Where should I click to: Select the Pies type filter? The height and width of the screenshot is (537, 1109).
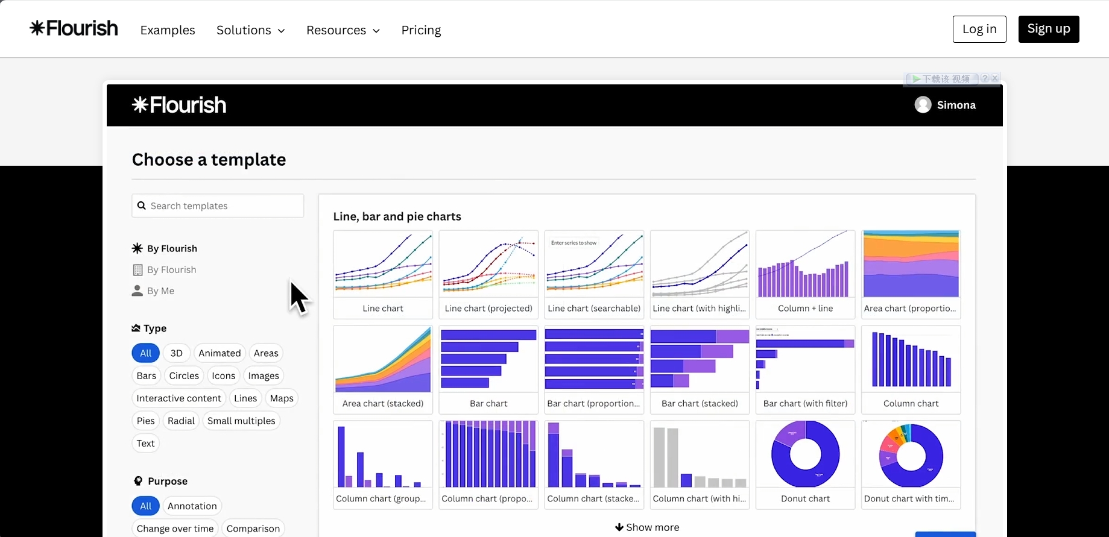tap(145, 421)
